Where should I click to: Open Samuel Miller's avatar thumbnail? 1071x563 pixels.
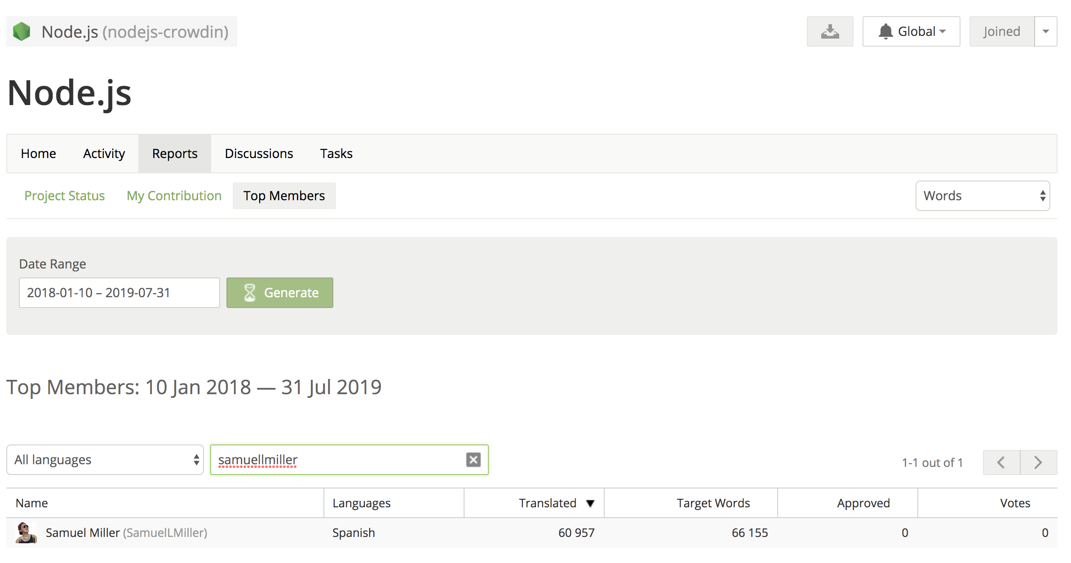26,532
